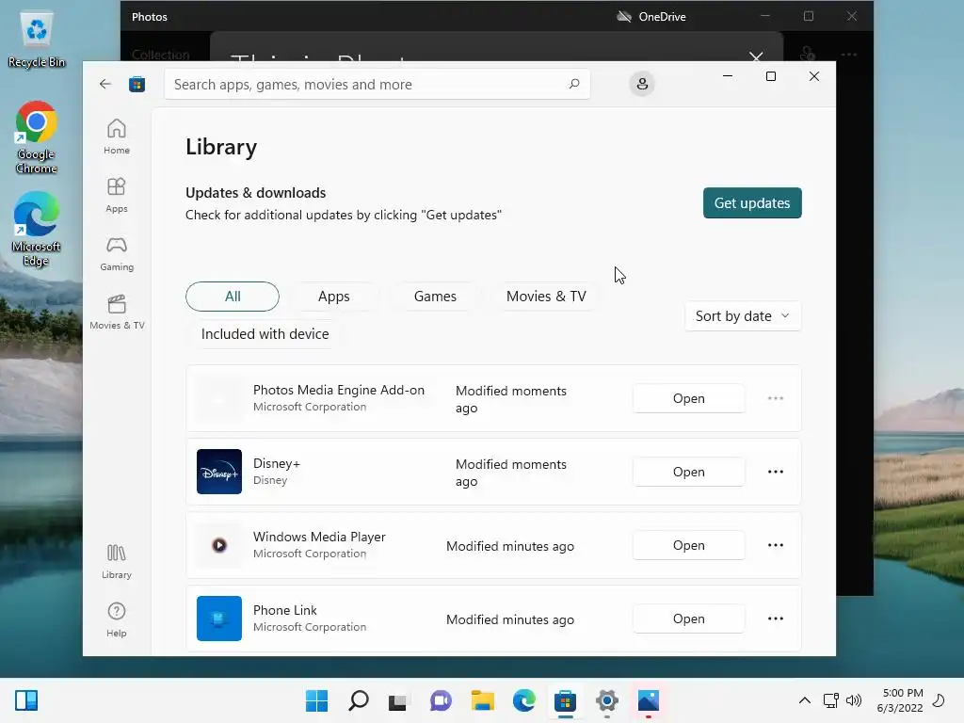Open Photos Media Engine Add-on

tap(688, 398)
